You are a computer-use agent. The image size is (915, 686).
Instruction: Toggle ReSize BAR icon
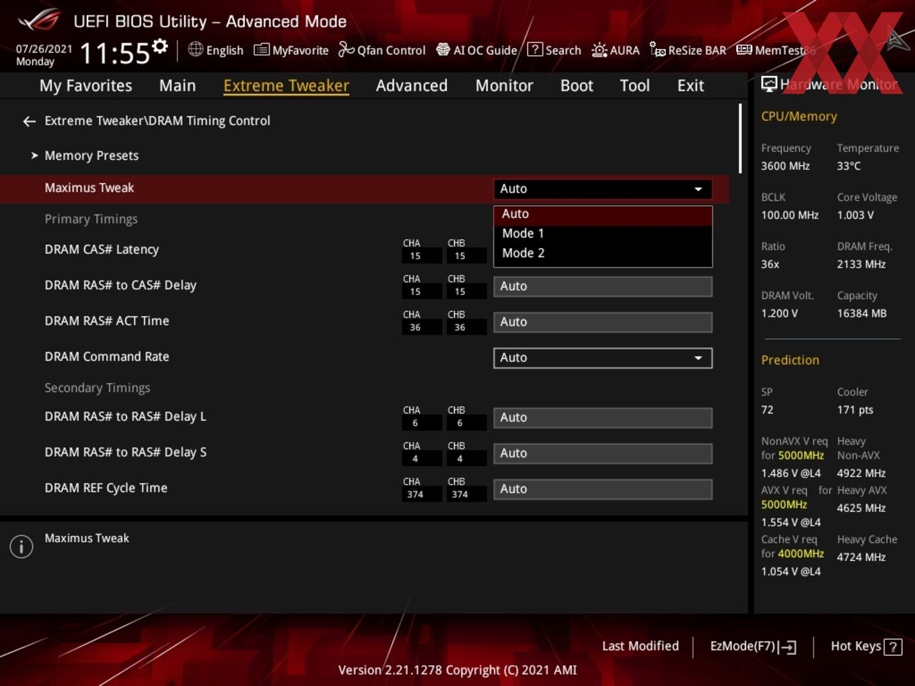point(657,49)
